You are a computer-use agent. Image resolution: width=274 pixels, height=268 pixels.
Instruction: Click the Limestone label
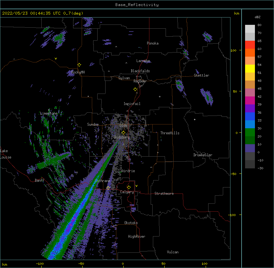(x=49, y=113)
